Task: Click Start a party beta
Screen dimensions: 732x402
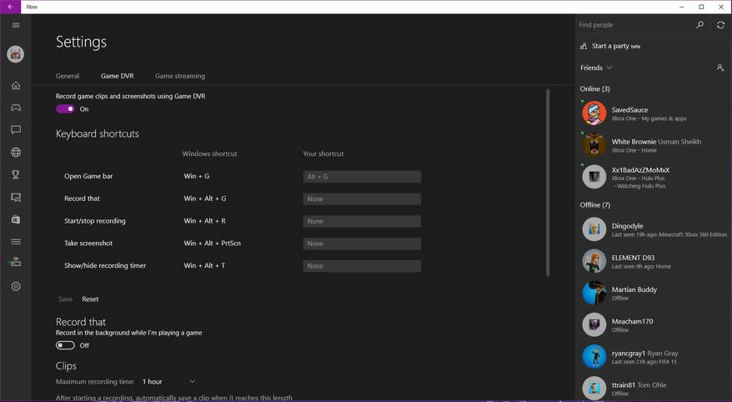Action: (615, 47)
